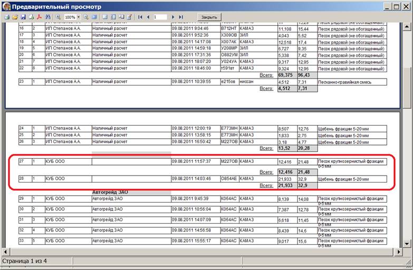Click license plate У208МР cell
Image resolution: width=413 pixels, height=270 pixels.
point(229,48)
